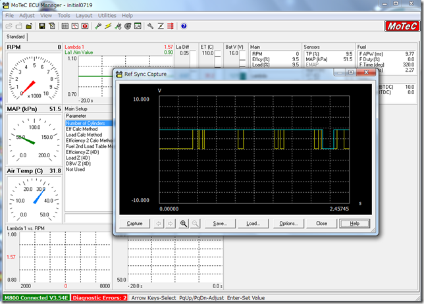The height and width of the screenshot is (304, 424).
Task: Open fuel injector settings icon
Action: click(98, 26)
